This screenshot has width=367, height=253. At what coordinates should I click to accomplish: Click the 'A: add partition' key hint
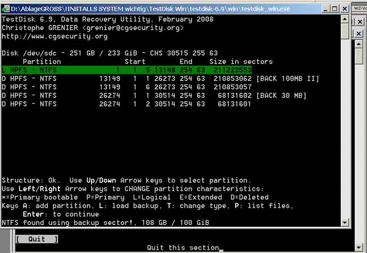pyautogui.click(x=57, y=206)
